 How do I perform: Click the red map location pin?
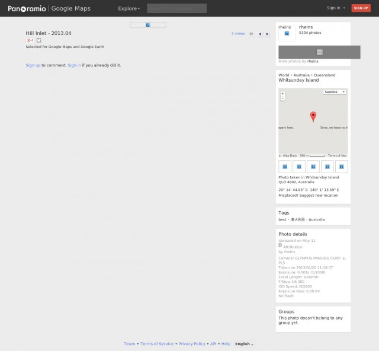pyautogui.click(x=313, y=117)
